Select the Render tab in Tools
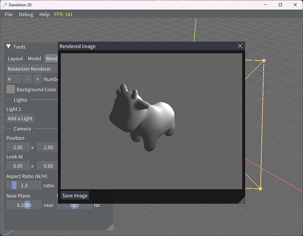The height and width of the screenshot is (236, 303). tap(52, 59)
